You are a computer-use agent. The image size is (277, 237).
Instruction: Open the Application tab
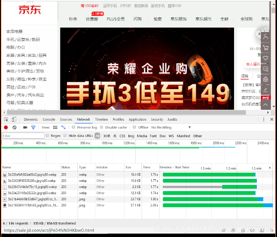tap(138, 119)
